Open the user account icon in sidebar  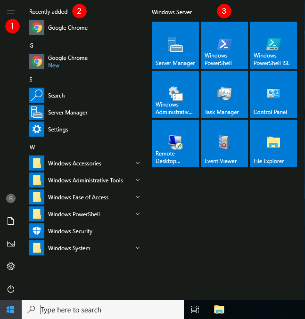(x=11, y=198)
